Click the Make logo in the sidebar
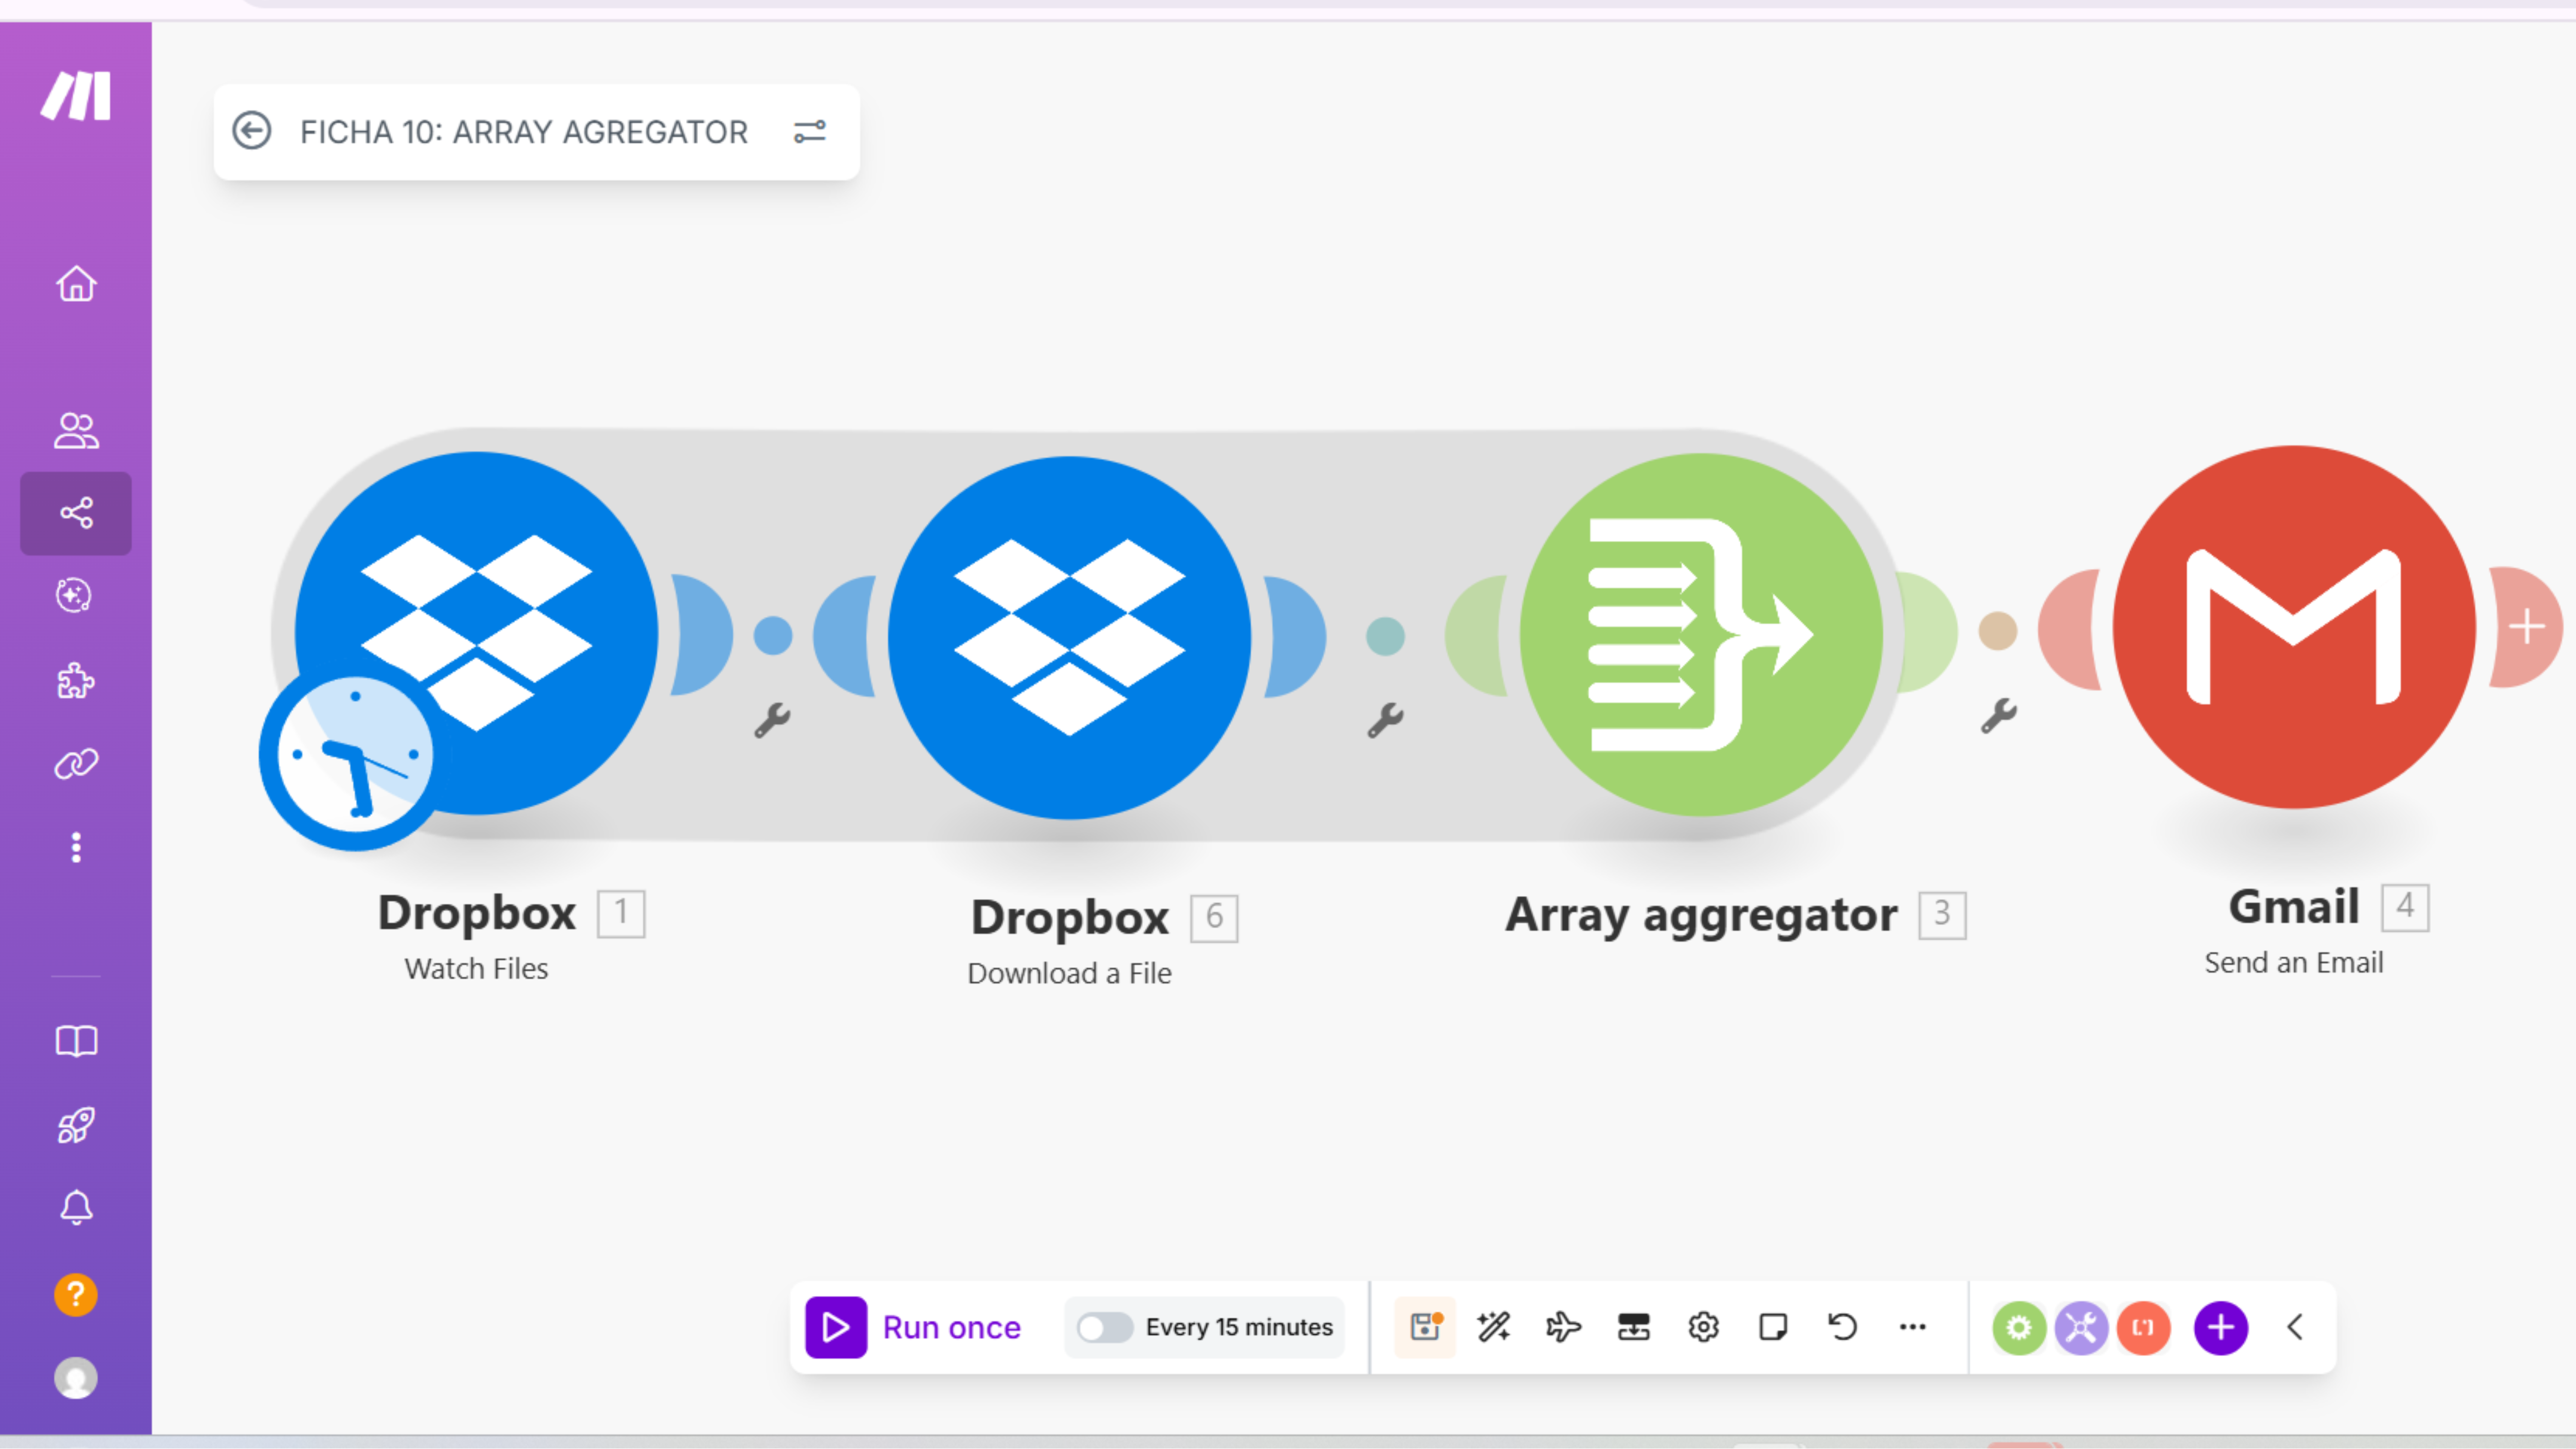 (x=76, y=97)
